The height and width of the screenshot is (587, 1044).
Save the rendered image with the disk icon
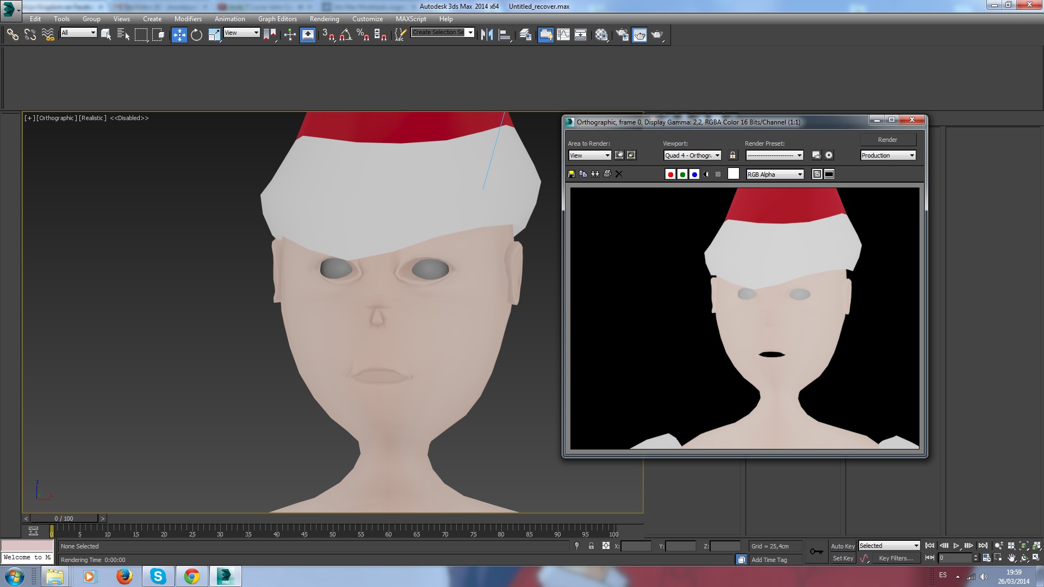click(571, 174)
